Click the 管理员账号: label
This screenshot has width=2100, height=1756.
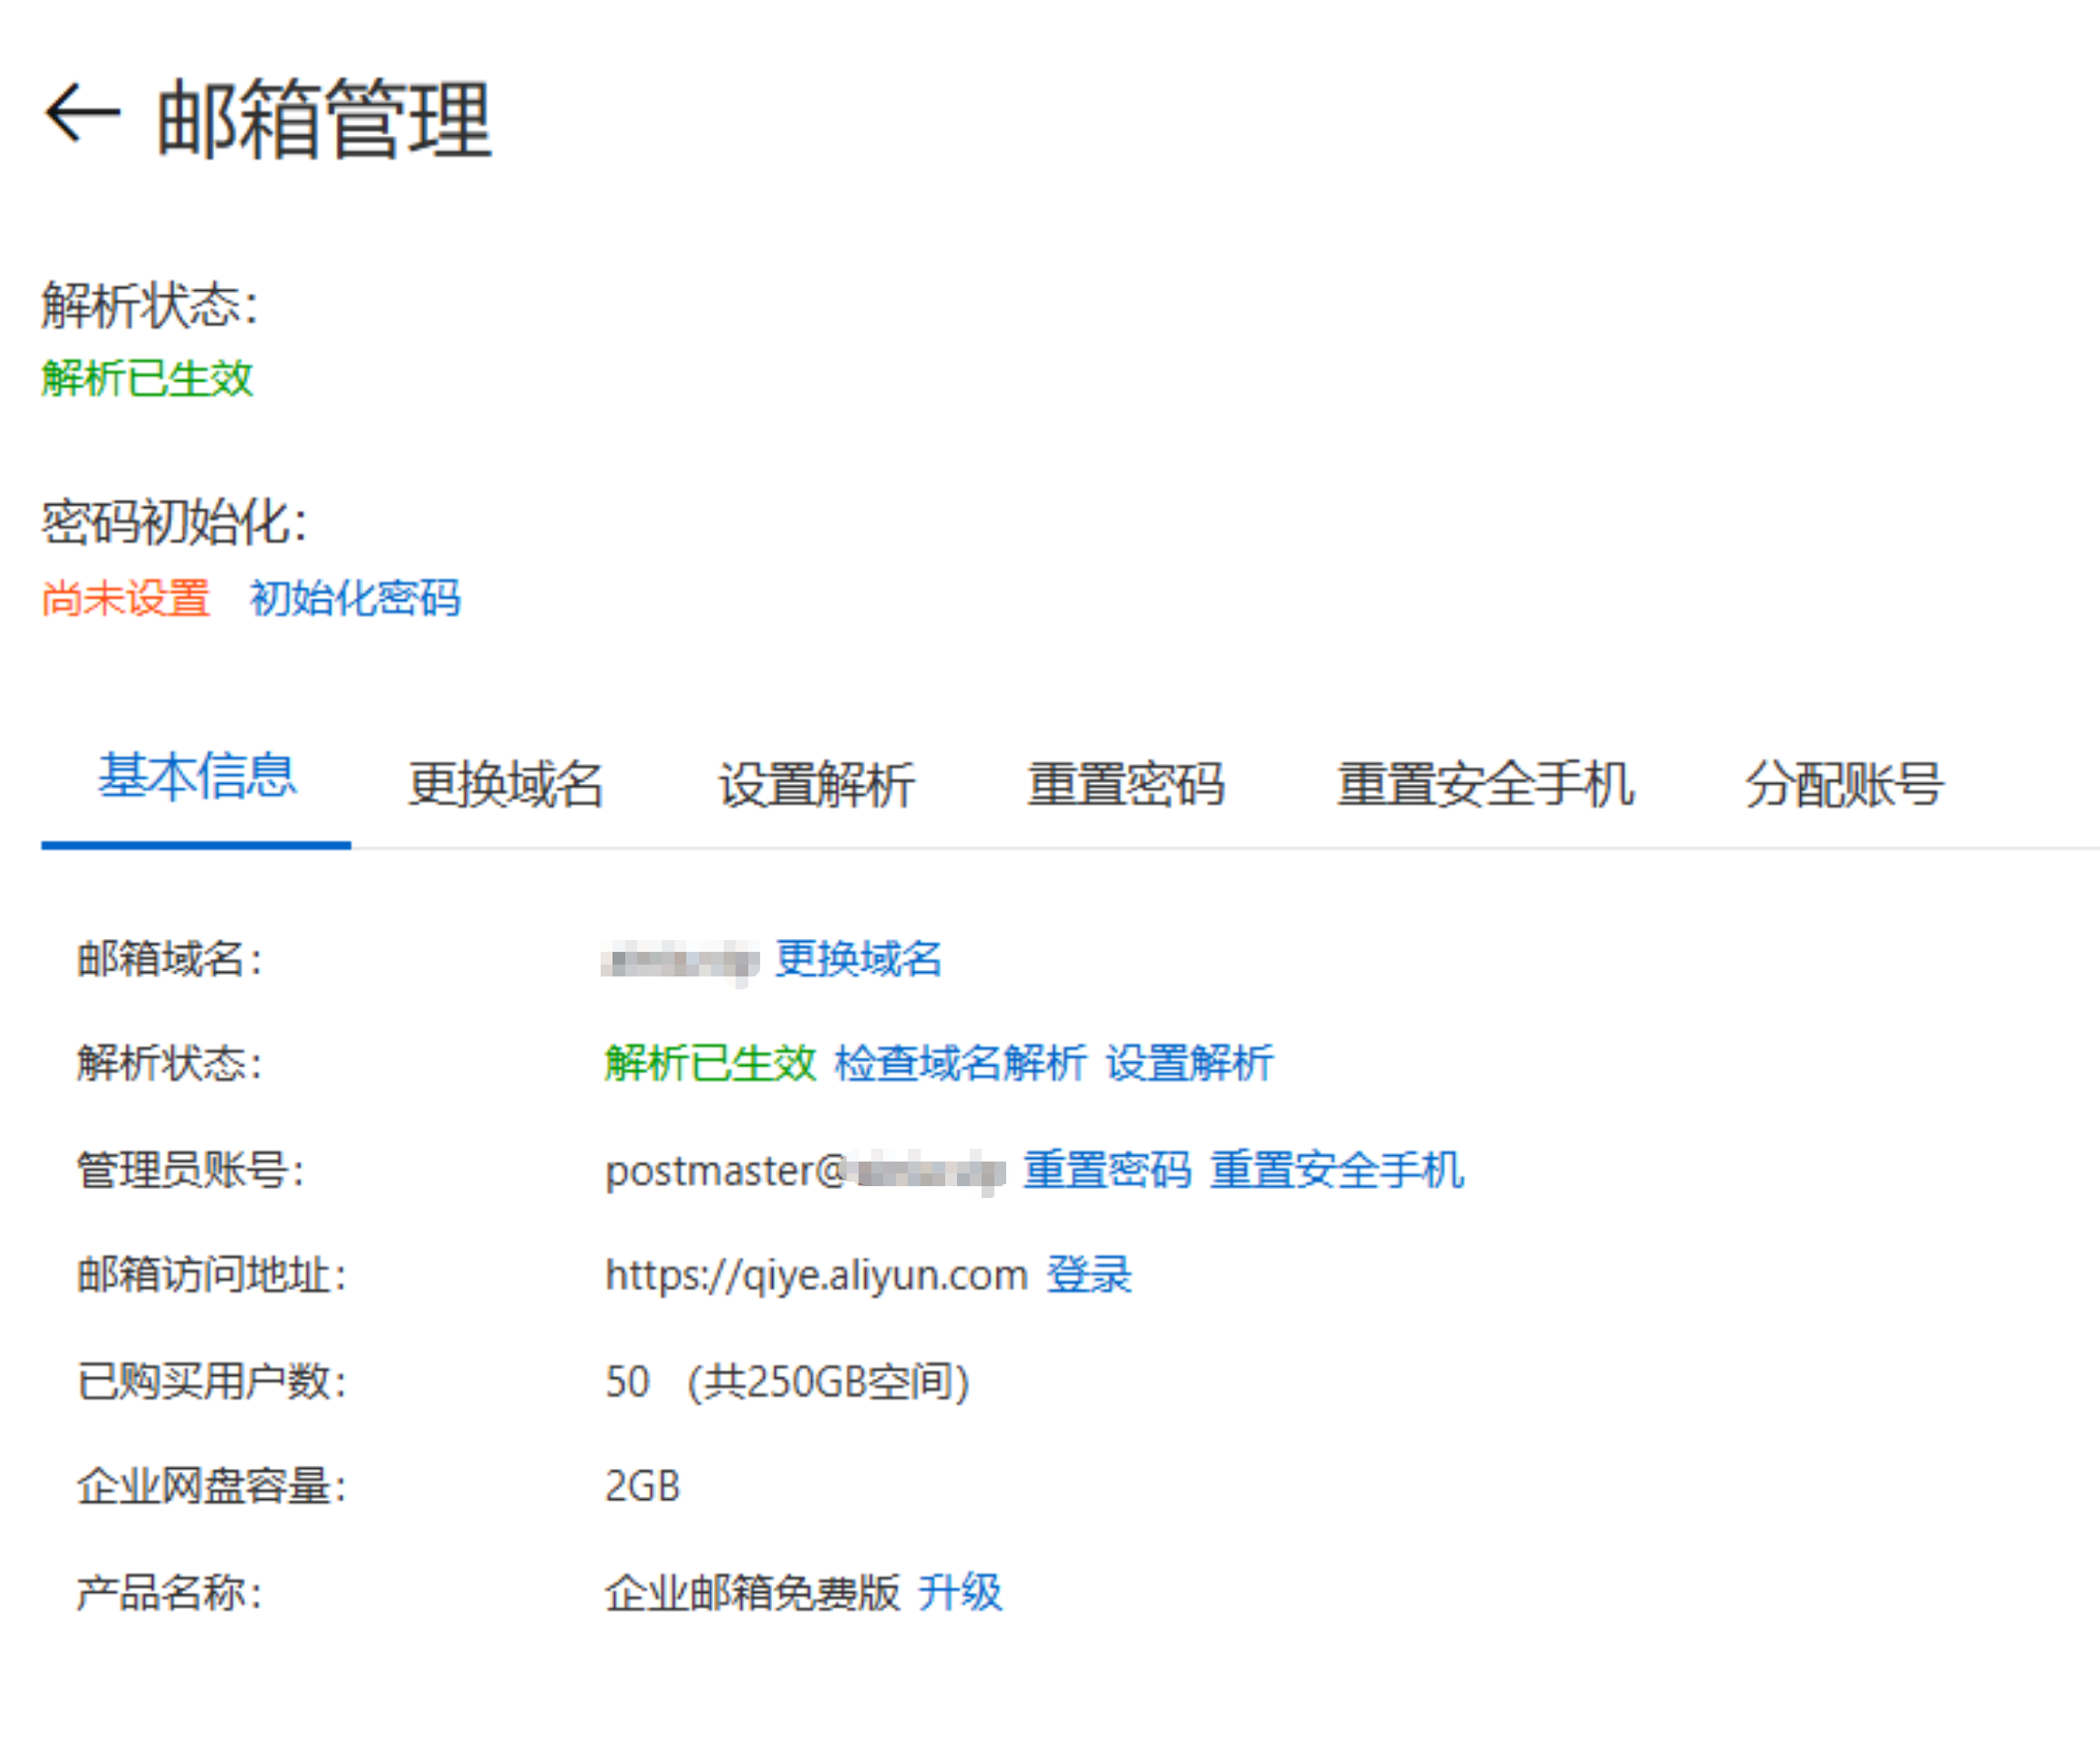(x=191, y=1170)
